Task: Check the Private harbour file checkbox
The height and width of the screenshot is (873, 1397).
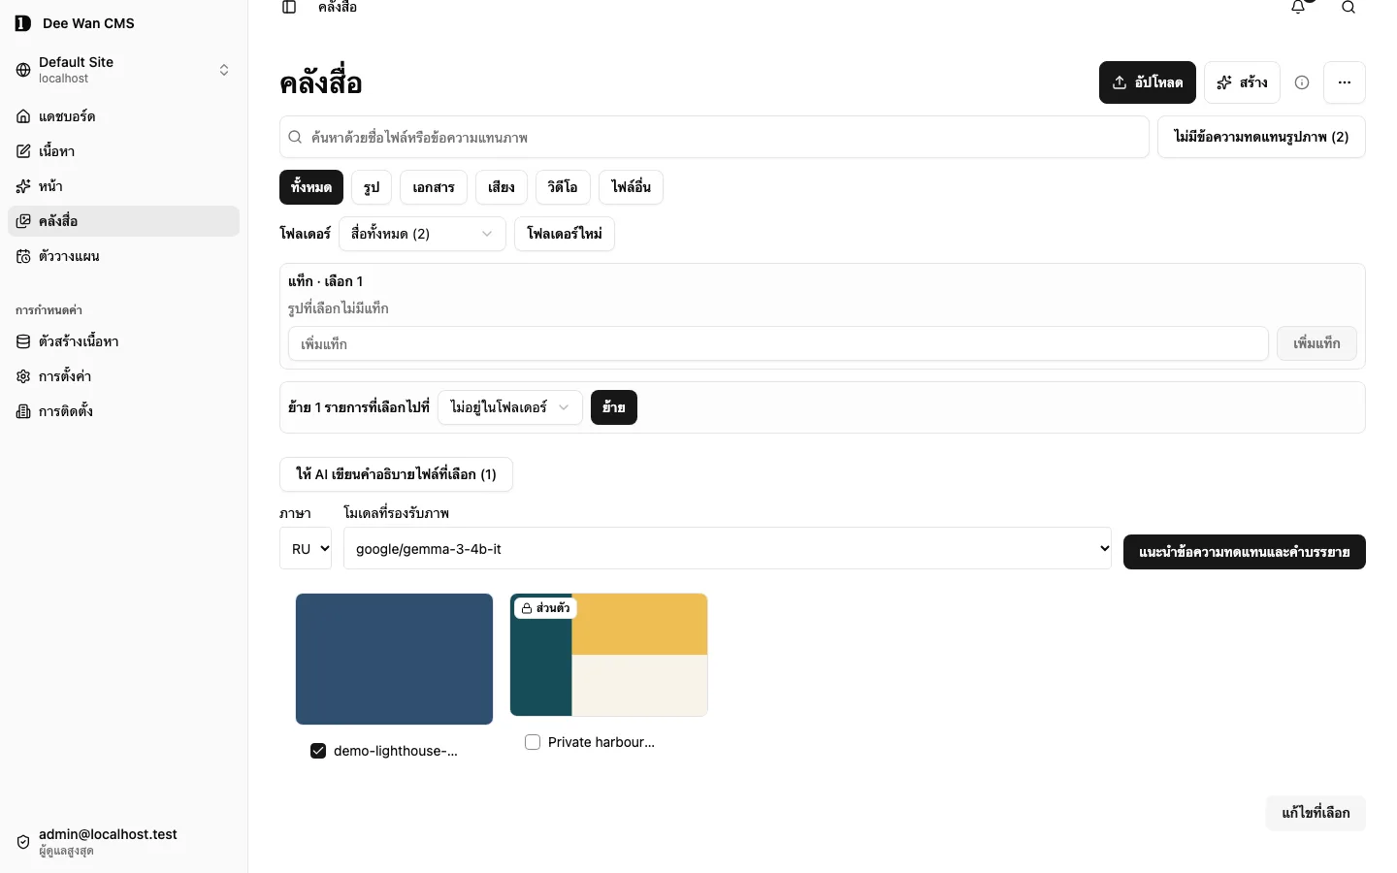Action: click(533, 742)
